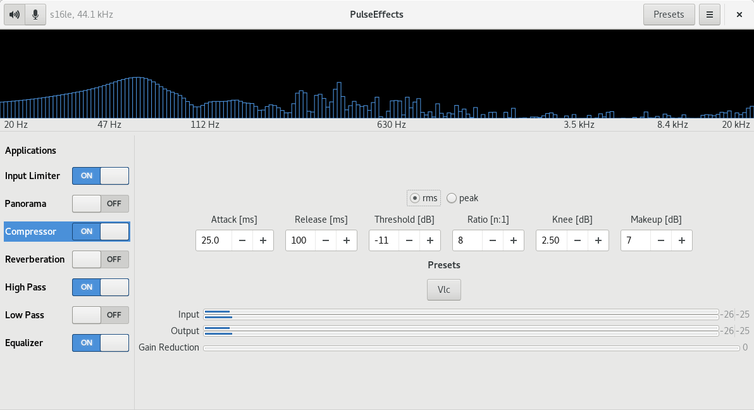
Task: Open the Presets dropdown in header
Action: (669, 15)
